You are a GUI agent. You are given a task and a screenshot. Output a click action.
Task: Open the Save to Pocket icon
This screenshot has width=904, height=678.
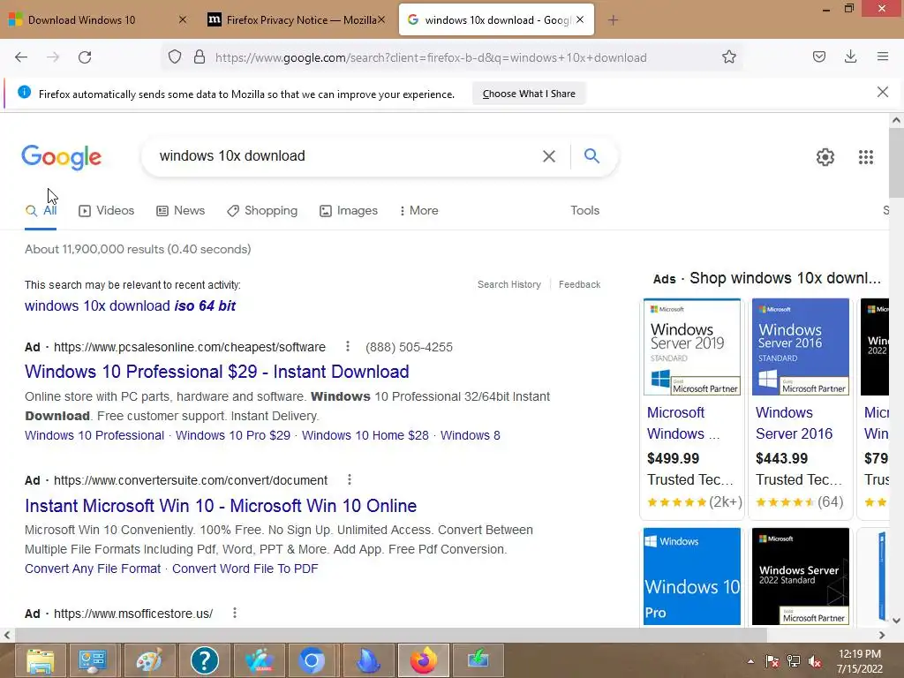(819, 56)
